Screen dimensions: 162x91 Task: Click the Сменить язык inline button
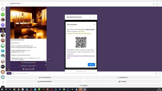pos(28,69)
